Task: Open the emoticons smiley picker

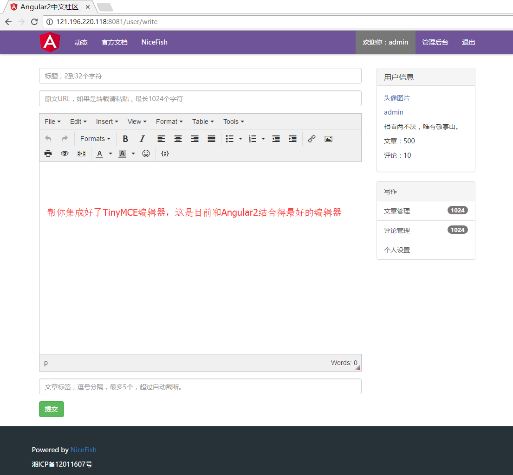Action: click(146, 154)
